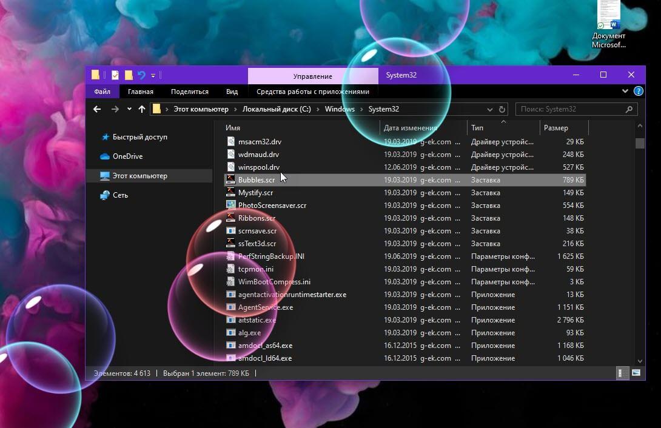661x428 pixels.
Task: Expand the address bar history dropdown
Action: pyautogui.click(x=489, y=110)
